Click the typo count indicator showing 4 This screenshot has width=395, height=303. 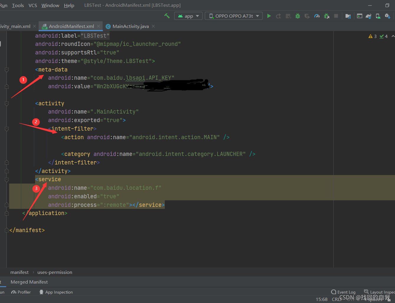[x=384, y=36]
